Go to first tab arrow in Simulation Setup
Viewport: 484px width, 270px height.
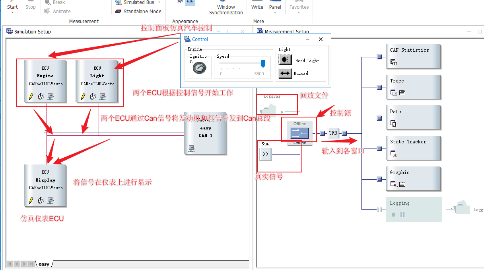[9, 264]
